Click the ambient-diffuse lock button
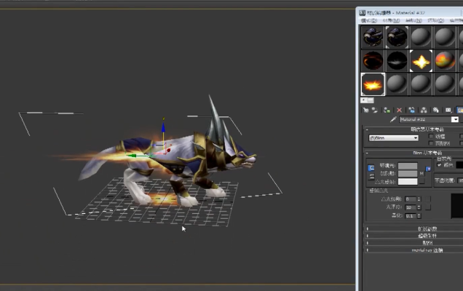Viewport: 463px width, 291px height. [372, 169]
